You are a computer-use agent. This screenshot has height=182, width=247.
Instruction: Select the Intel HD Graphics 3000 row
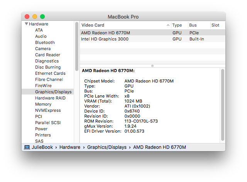(152, 39)
